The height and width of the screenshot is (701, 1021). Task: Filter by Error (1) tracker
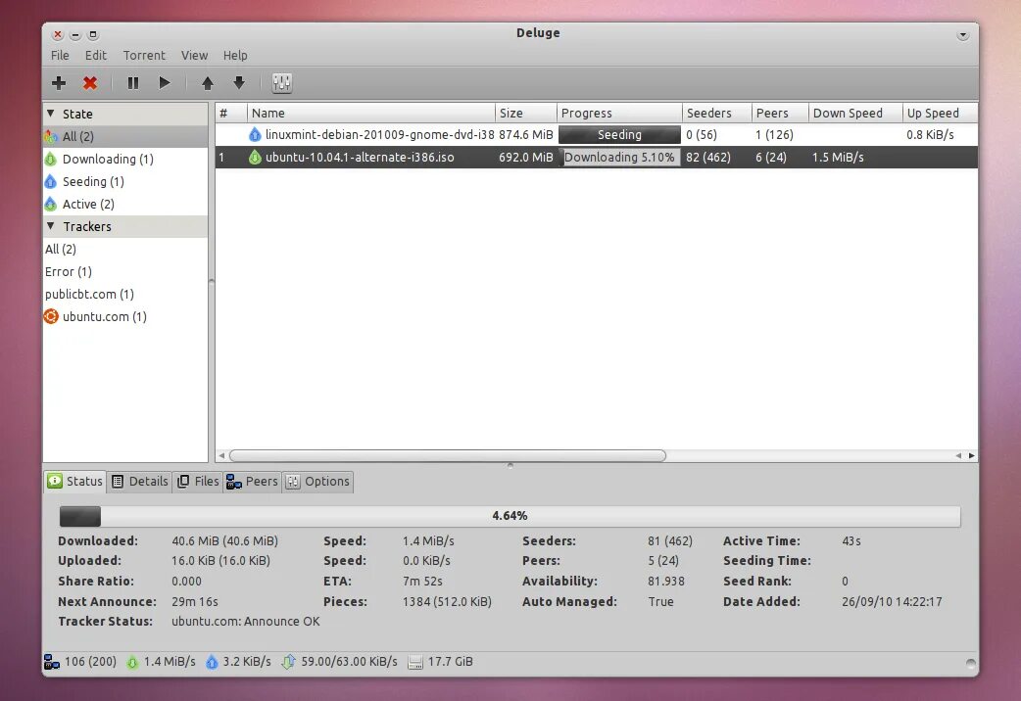(x=125, y=271)
